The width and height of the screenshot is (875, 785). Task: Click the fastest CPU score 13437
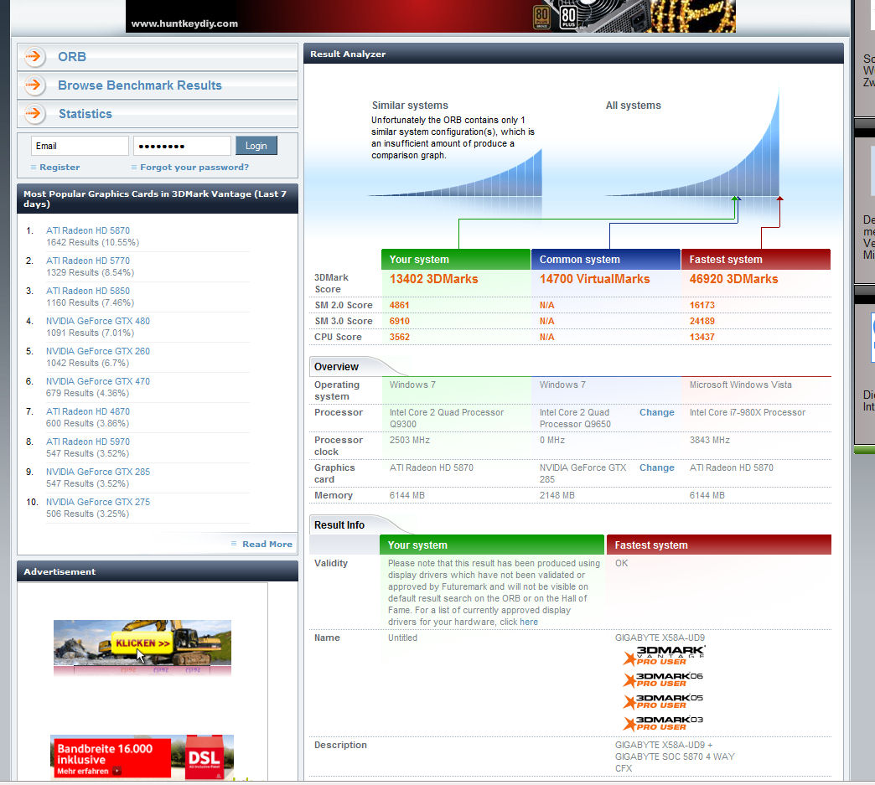[x=702, y=337]
